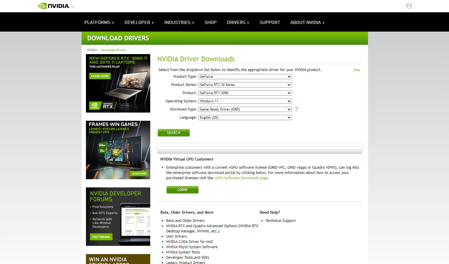Open the Product Series dropdown
Screen dimensions: 449x264
[245, 85]
